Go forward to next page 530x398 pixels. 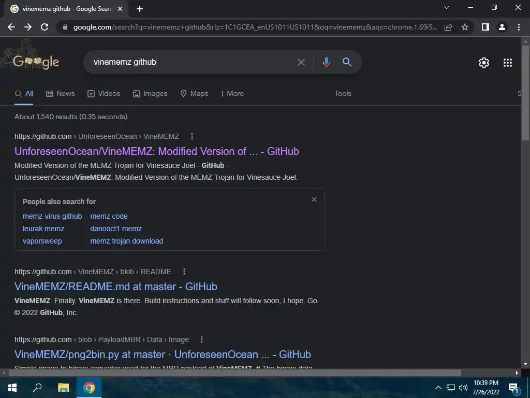point(28,27)
